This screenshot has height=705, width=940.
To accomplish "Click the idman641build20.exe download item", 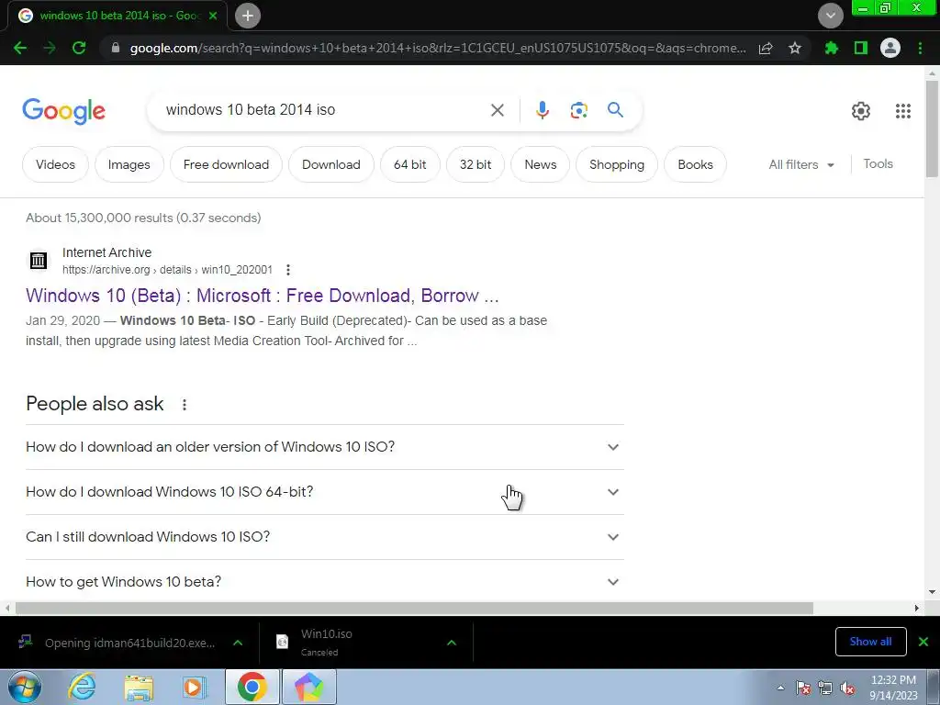I will point(129,643).
